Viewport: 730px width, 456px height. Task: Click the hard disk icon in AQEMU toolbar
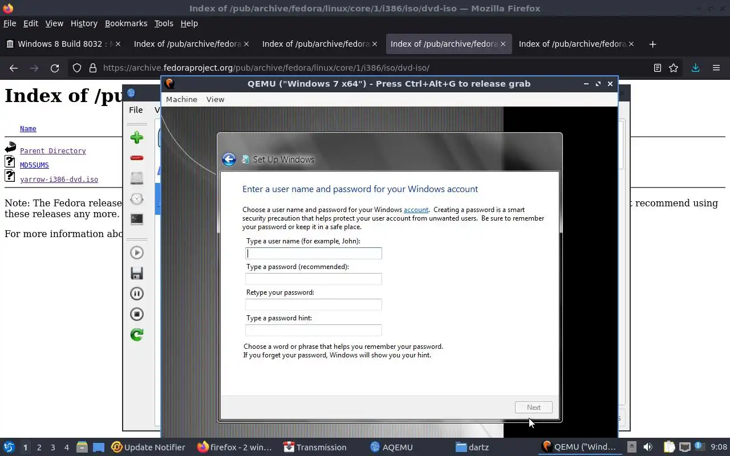click(x=136, y=178)
